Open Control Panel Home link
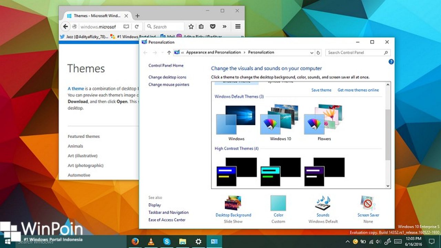 point(166,65)
